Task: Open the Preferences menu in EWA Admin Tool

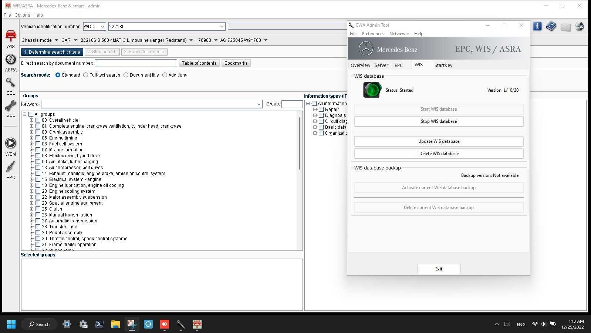Action: (373, 34)
